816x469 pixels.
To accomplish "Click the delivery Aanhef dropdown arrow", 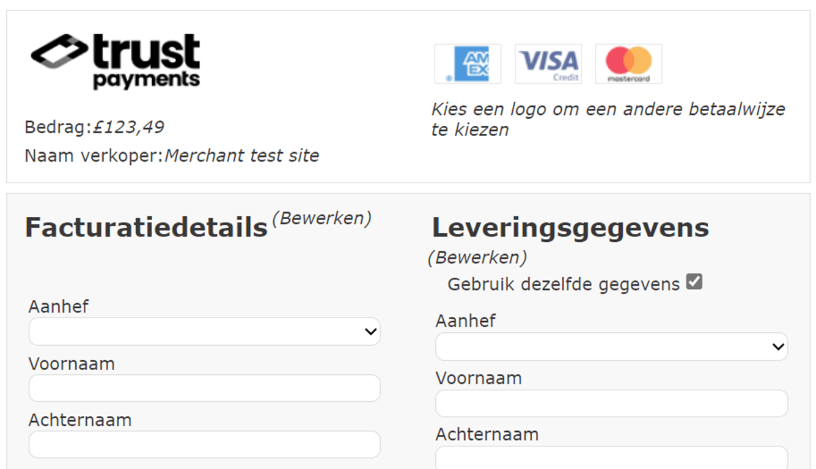I will (777, 347).
